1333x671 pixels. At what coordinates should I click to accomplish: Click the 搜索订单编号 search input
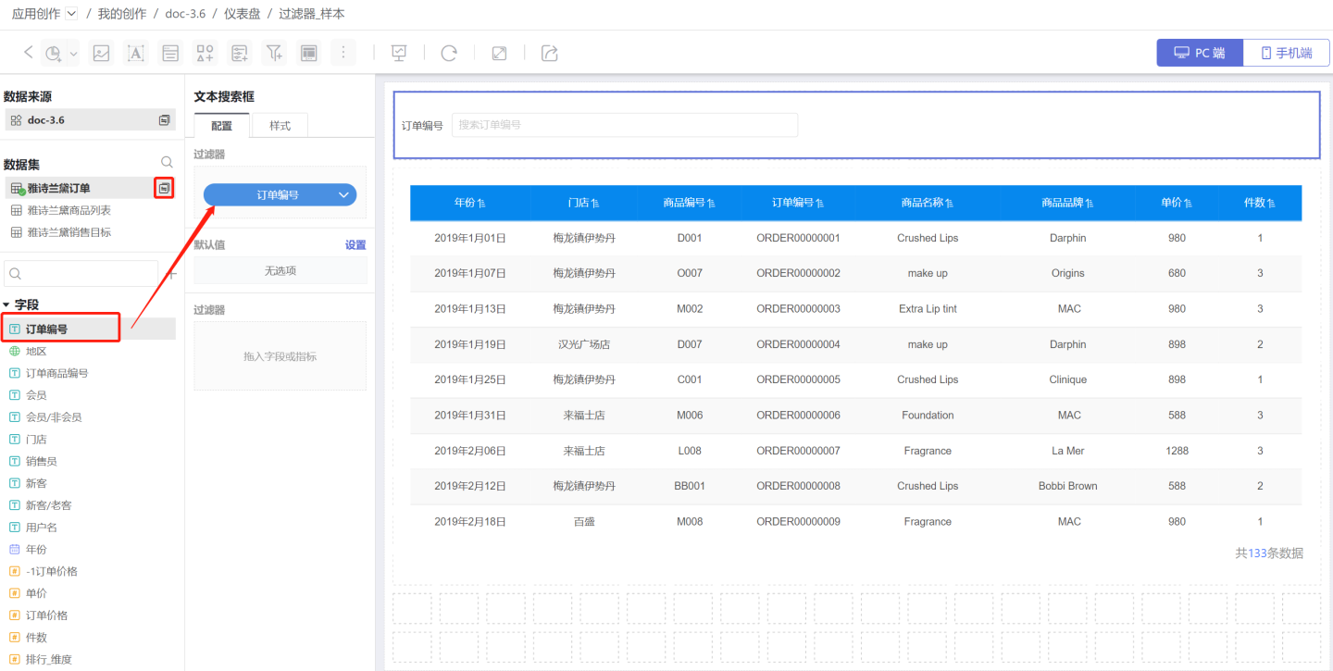pos(624,125)
